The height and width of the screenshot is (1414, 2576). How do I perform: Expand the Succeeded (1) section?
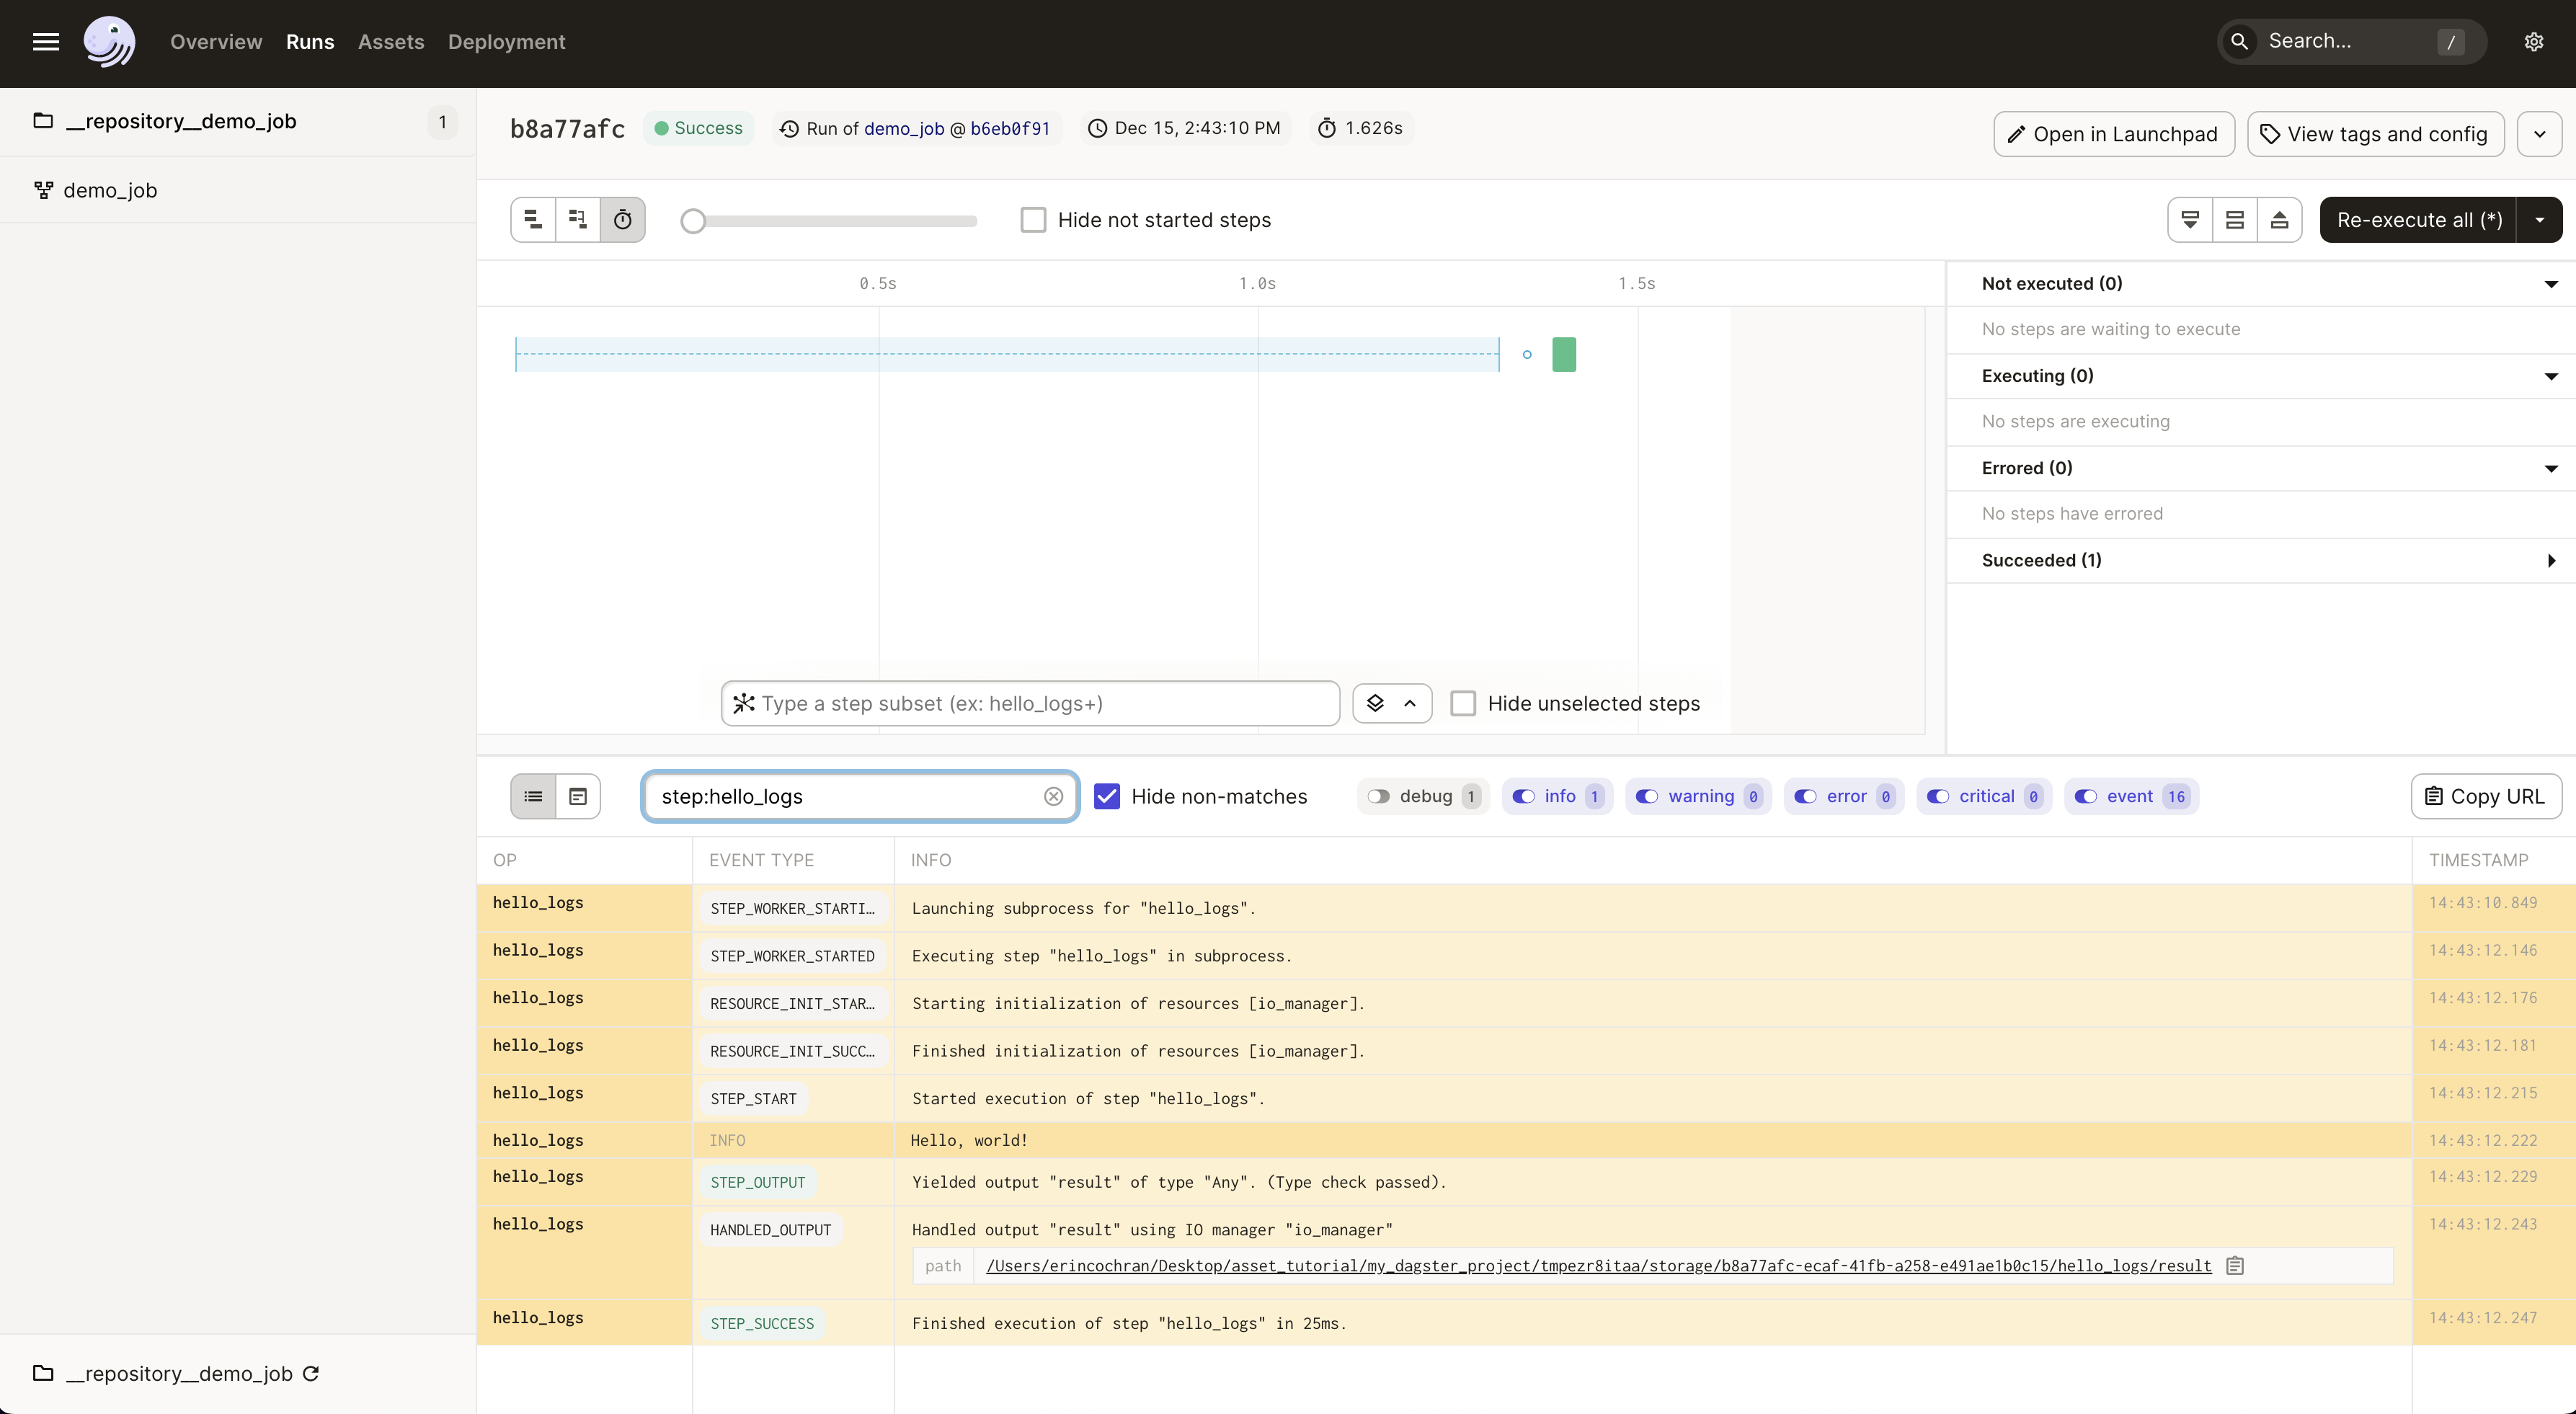(2548, 561)
